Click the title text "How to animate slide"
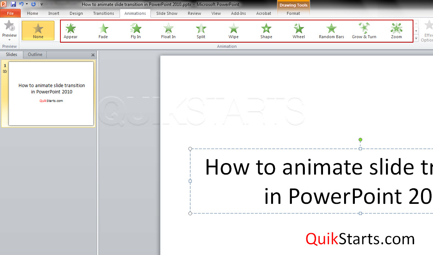 pos(310,167)
